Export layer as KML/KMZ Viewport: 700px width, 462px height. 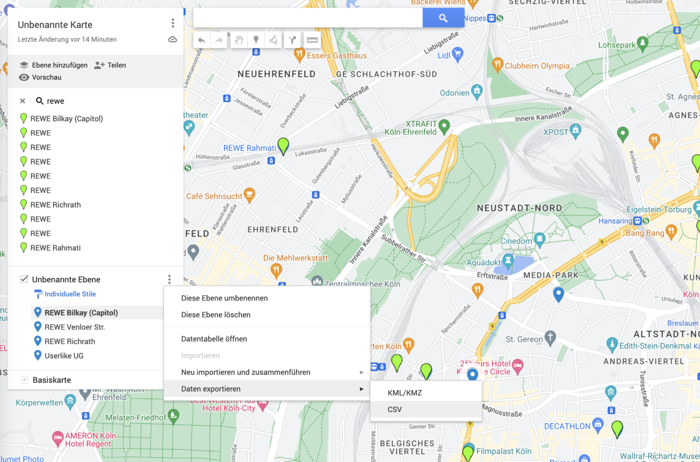[x=426, y=393]
